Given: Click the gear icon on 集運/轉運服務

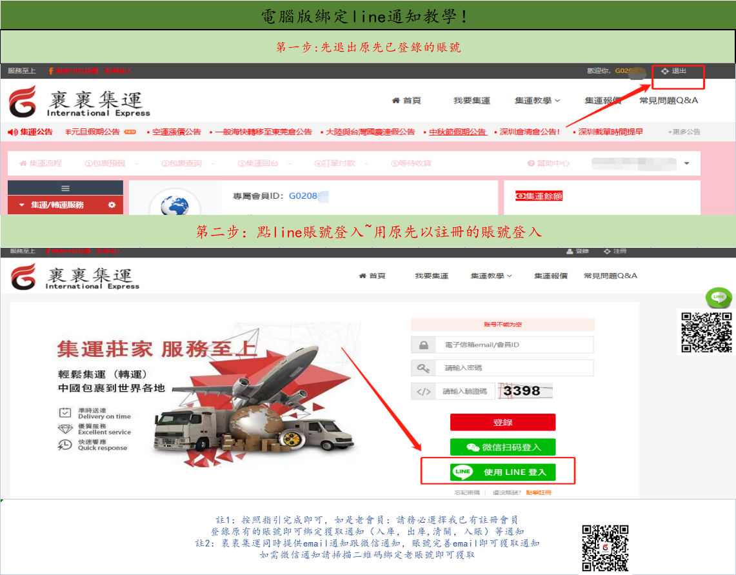Looking at the screenshot, I should [x=111, y=205].
